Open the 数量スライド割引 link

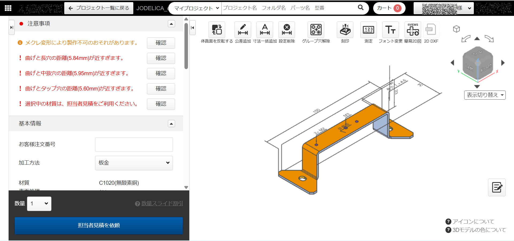coord(162,204)
